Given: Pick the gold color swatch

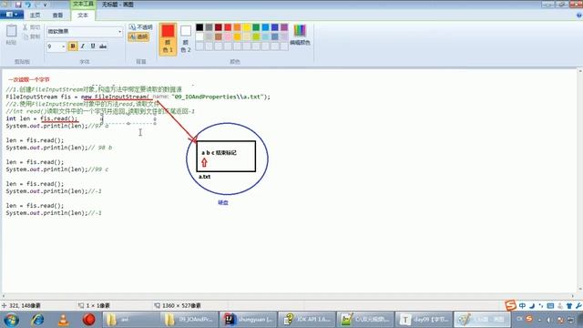Looking at the screenshot, I should point(237,36).
